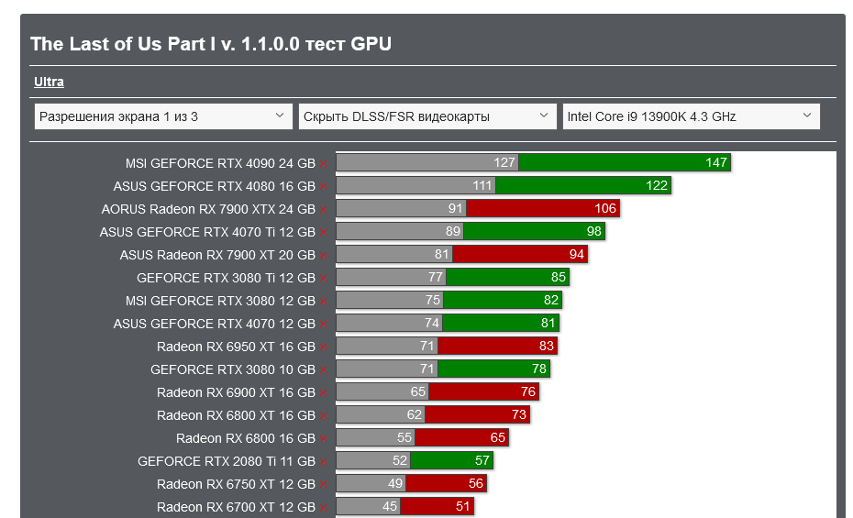Click red X beside Radeon RX 6800 XT
The width and height of the screenshot is (853, 518).
coord(323,416)
